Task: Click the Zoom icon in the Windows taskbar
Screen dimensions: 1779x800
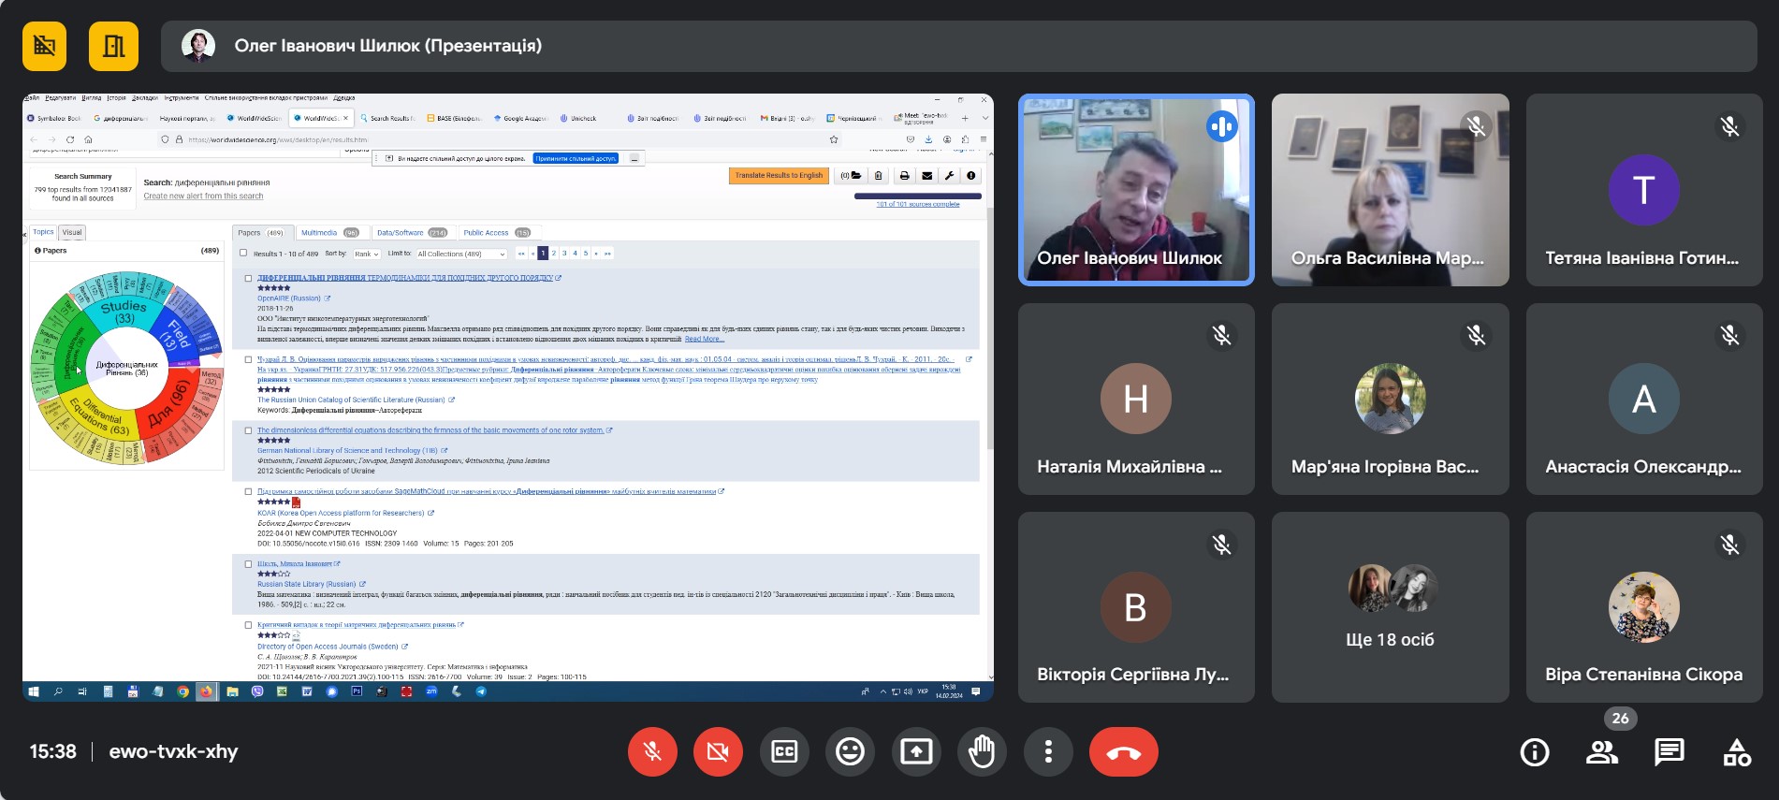Action: pos(431,691)
